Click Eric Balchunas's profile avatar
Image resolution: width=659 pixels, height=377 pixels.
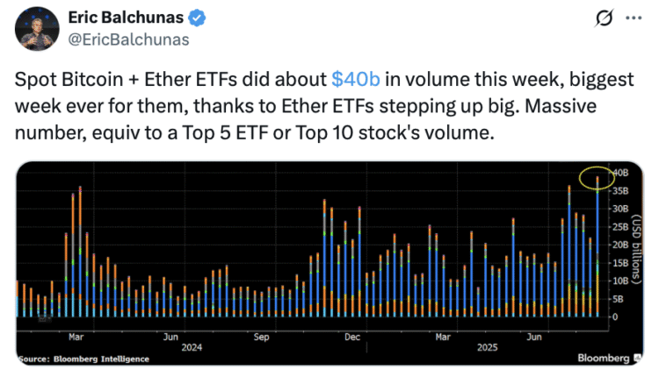(34, 31)
